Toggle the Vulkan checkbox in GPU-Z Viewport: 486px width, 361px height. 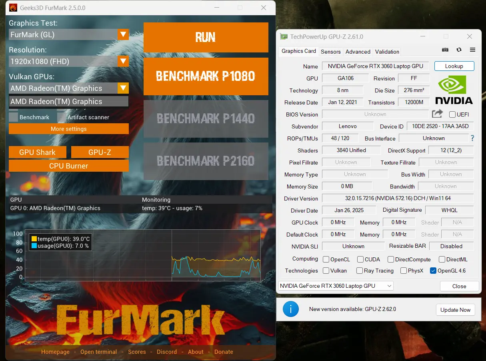pos(326,271)
